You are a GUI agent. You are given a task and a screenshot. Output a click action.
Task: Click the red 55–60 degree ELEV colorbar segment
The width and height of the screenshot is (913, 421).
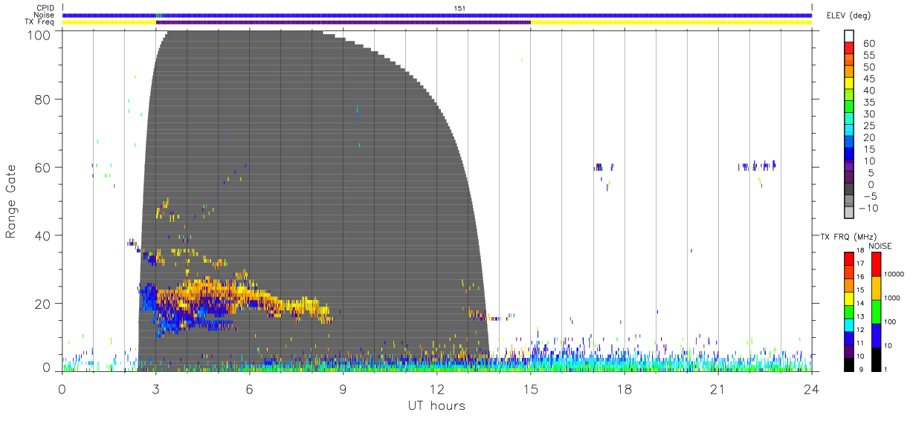coord(849,49)
